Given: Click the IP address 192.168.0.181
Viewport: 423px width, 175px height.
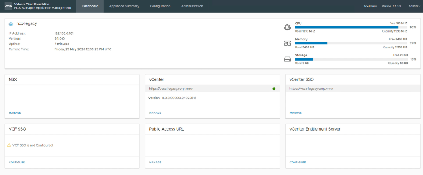Looking at the screenshot, I should pyautogui.click(x=64, y=34).
